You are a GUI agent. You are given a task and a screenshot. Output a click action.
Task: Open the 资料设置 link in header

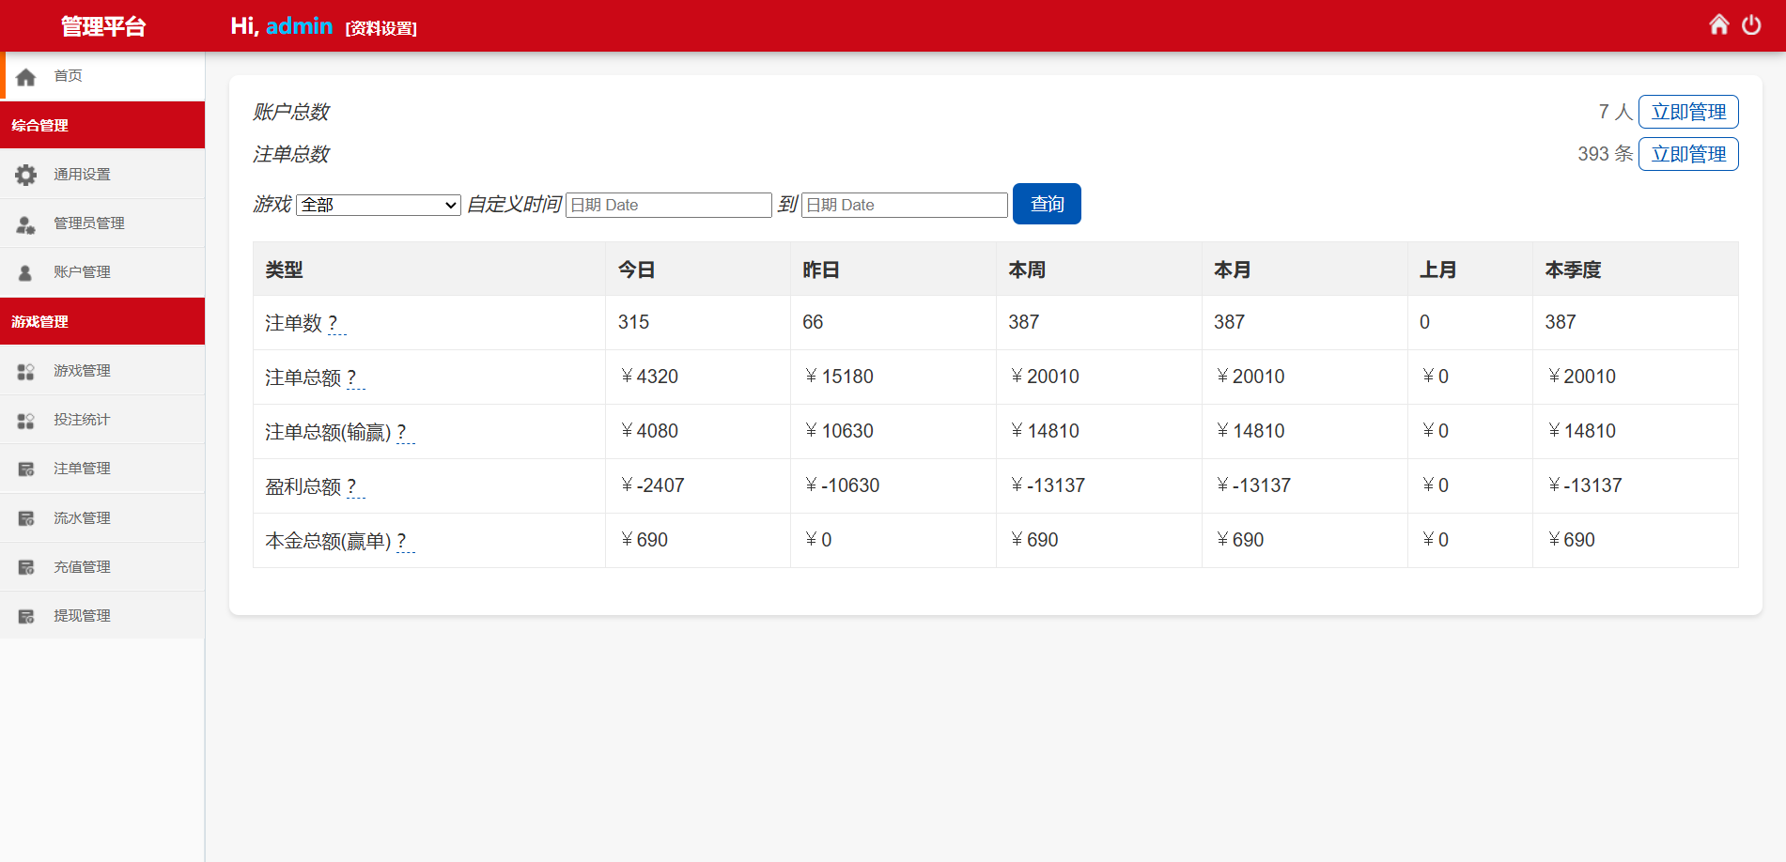pyautogui.click(x=380, y=28)
